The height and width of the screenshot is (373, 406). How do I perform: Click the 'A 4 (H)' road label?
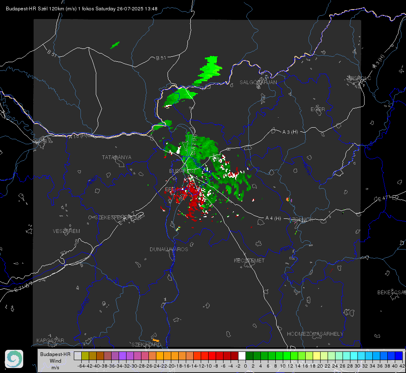click(x=273, y=218)
